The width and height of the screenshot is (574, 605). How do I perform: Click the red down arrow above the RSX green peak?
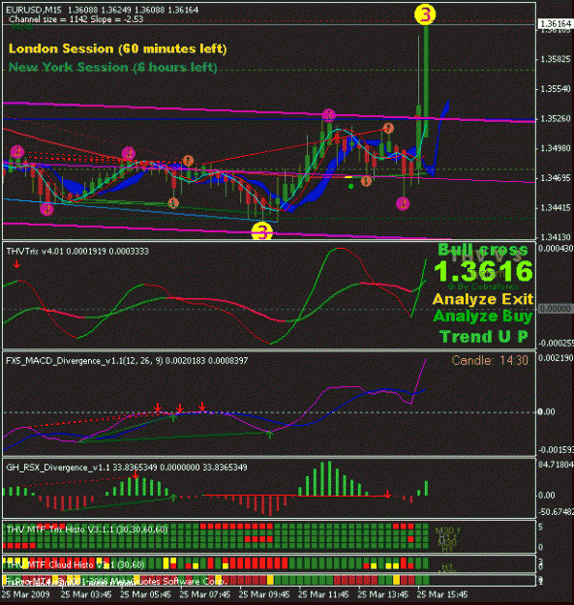tap(135, 475)
